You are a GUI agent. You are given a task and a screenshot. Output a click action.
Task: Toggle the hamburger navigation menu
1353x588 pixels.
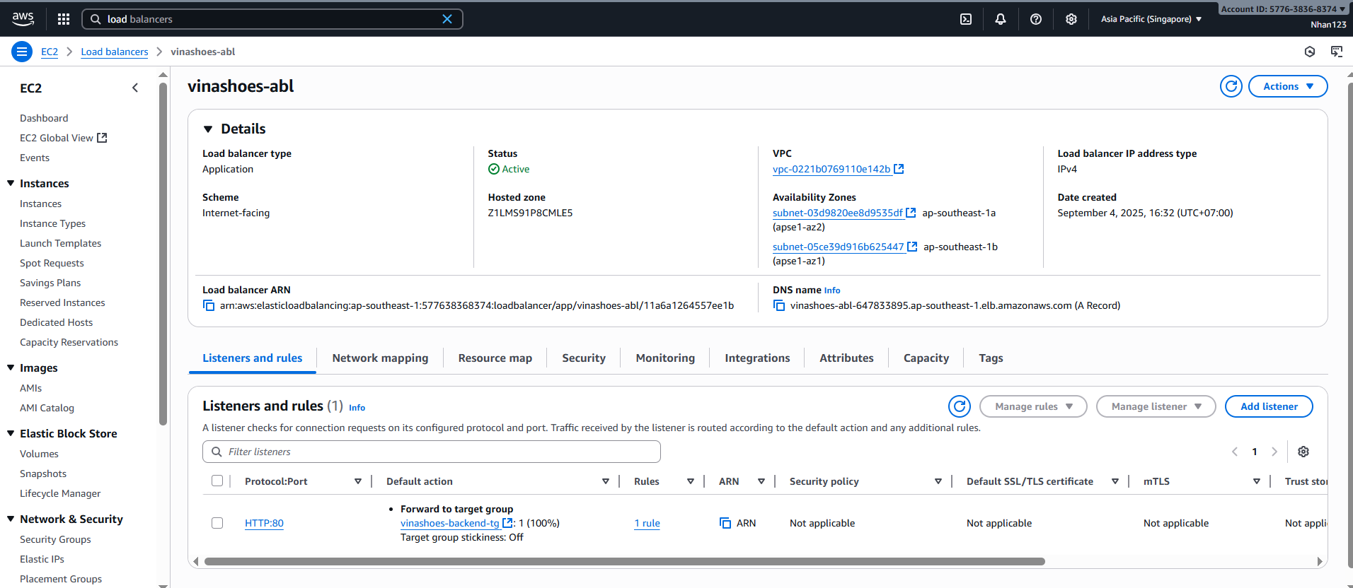point(22,52)
